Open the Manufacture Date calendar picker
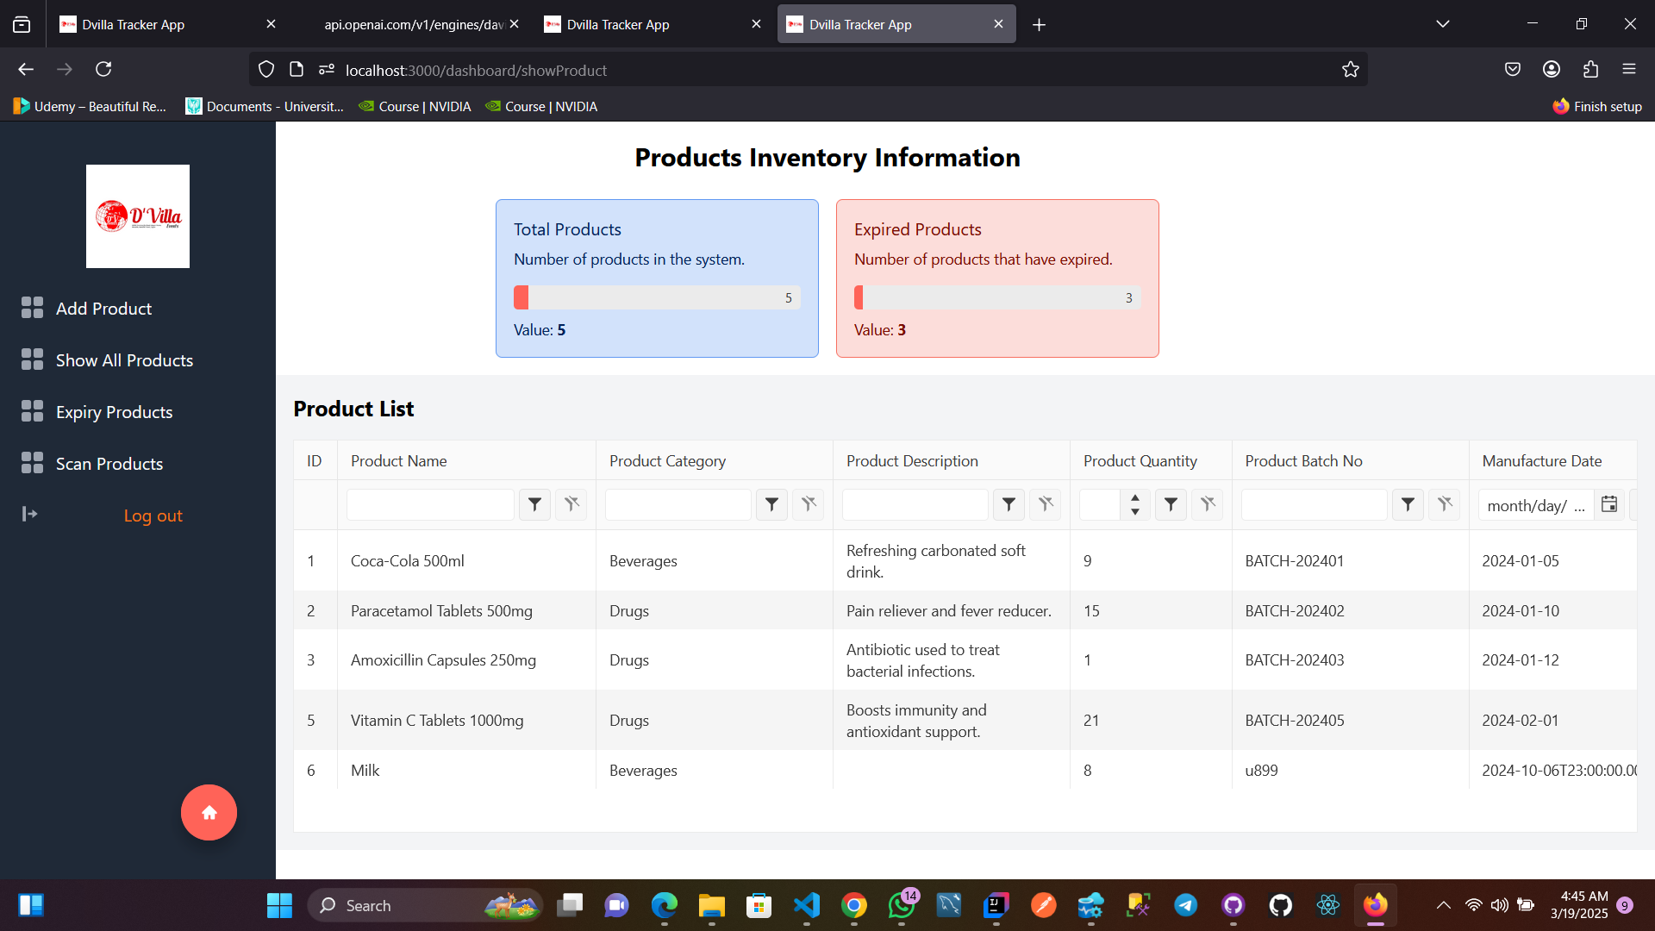The height and width of the screenshot is (931, 1655). click(1608, 504)
